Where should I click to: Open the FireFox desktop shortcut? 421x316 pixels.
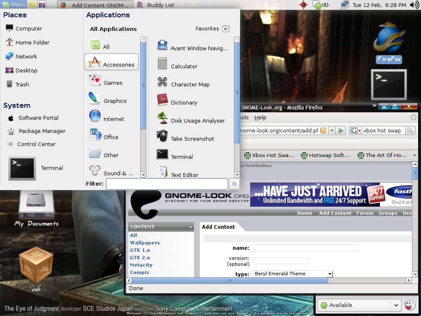[389, 43]
